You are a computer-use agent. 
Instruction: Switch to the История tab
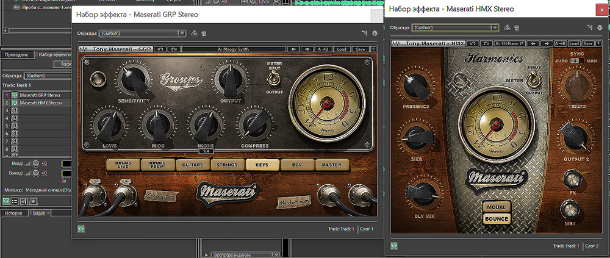[x=13, y=213]
